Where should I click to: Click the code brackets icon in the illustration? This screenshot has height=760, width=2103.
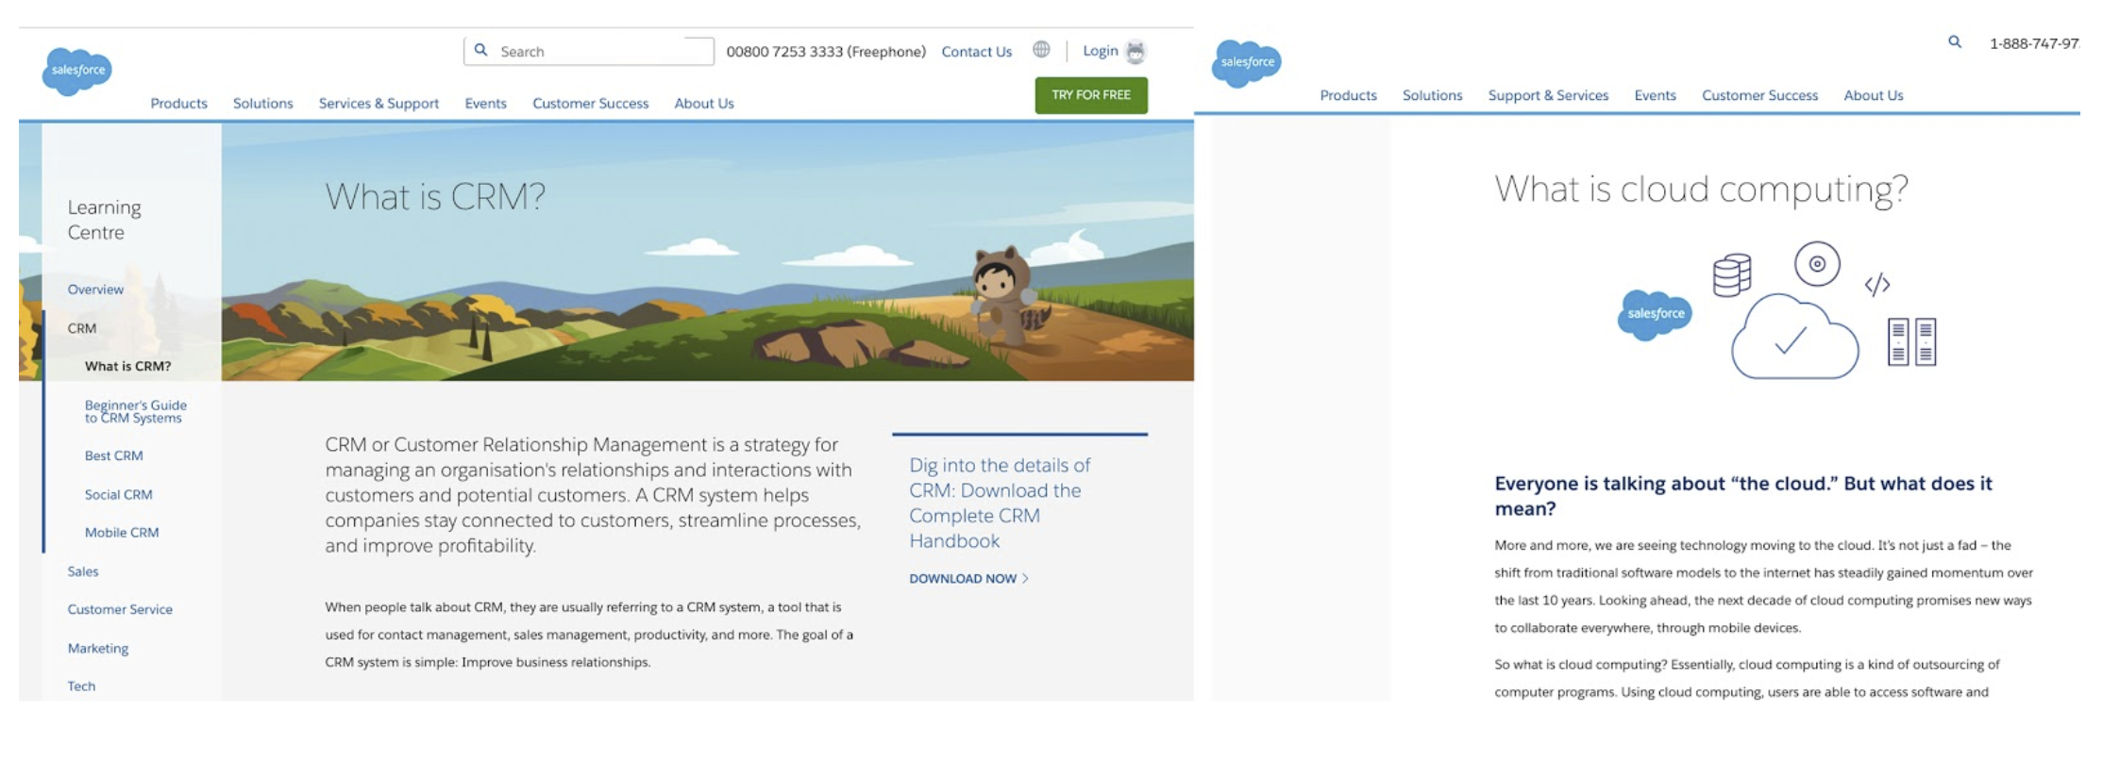tap(1877, 285)
